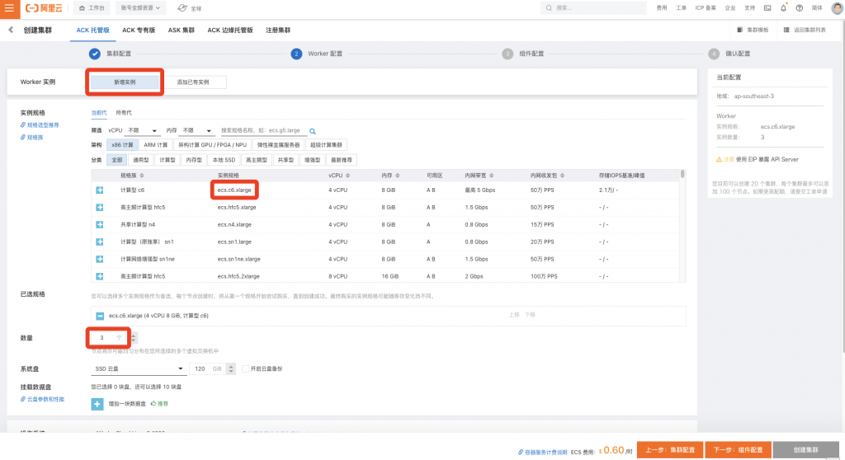Image resolution: width=845 pixels, height=460 pixels.
Task: Open 云盘参数和性能 link
Action: pyautogui.click(x=43, y=400)
